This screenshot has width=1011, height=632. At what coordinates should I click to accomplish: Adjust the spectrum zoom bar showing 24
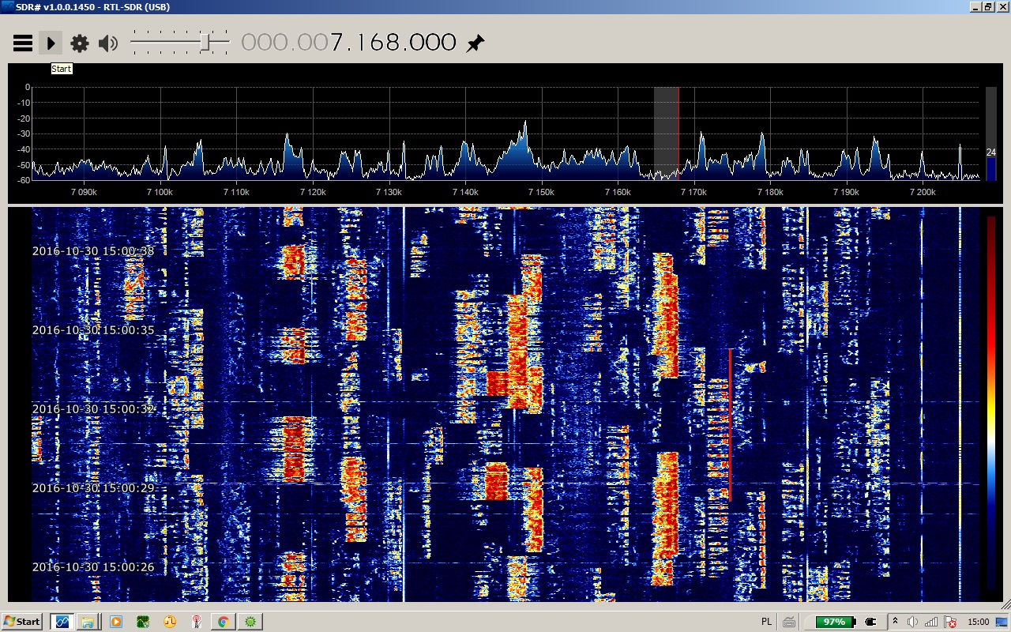991,134
